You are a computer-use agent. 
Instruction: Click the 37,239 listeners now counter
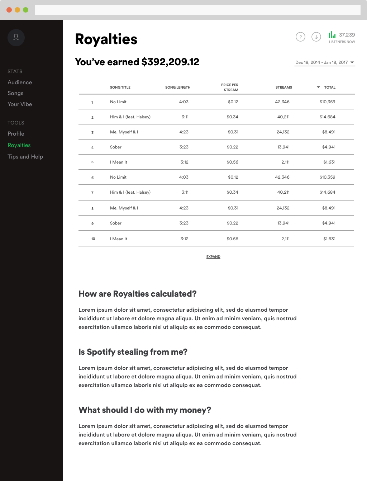pos(347,35)
